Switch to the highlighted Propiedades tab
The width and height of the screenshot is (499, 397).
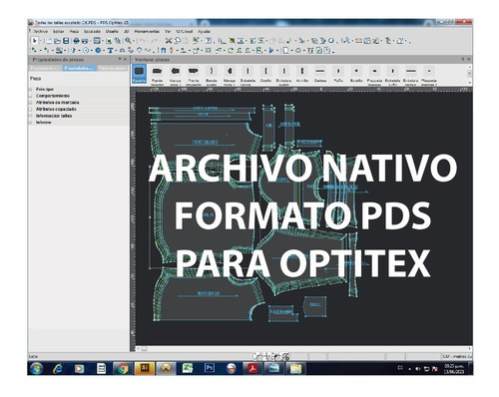(80, 68)
